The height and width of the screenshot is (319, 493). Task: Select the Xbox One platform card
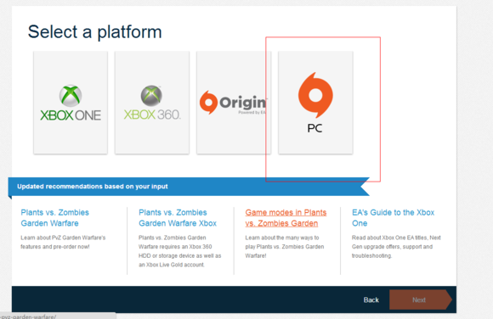click(x=71, y=103)
